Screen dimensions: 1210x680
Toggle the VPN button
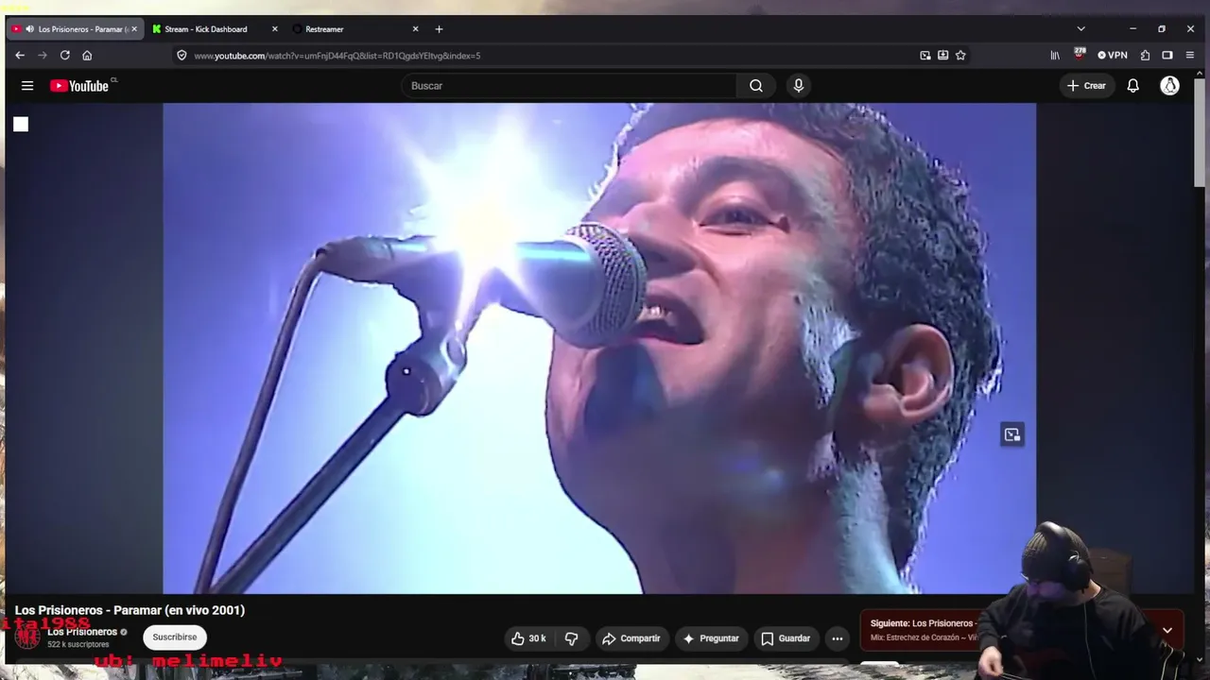tap(1113, 56)
